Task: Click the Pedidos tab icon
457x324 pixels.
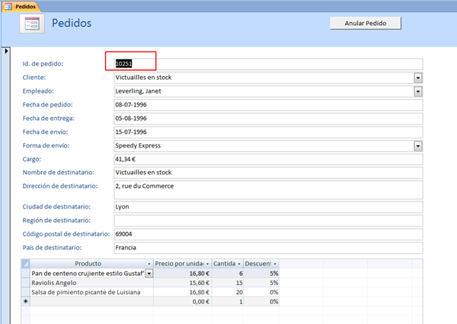Action: point(8,5)
